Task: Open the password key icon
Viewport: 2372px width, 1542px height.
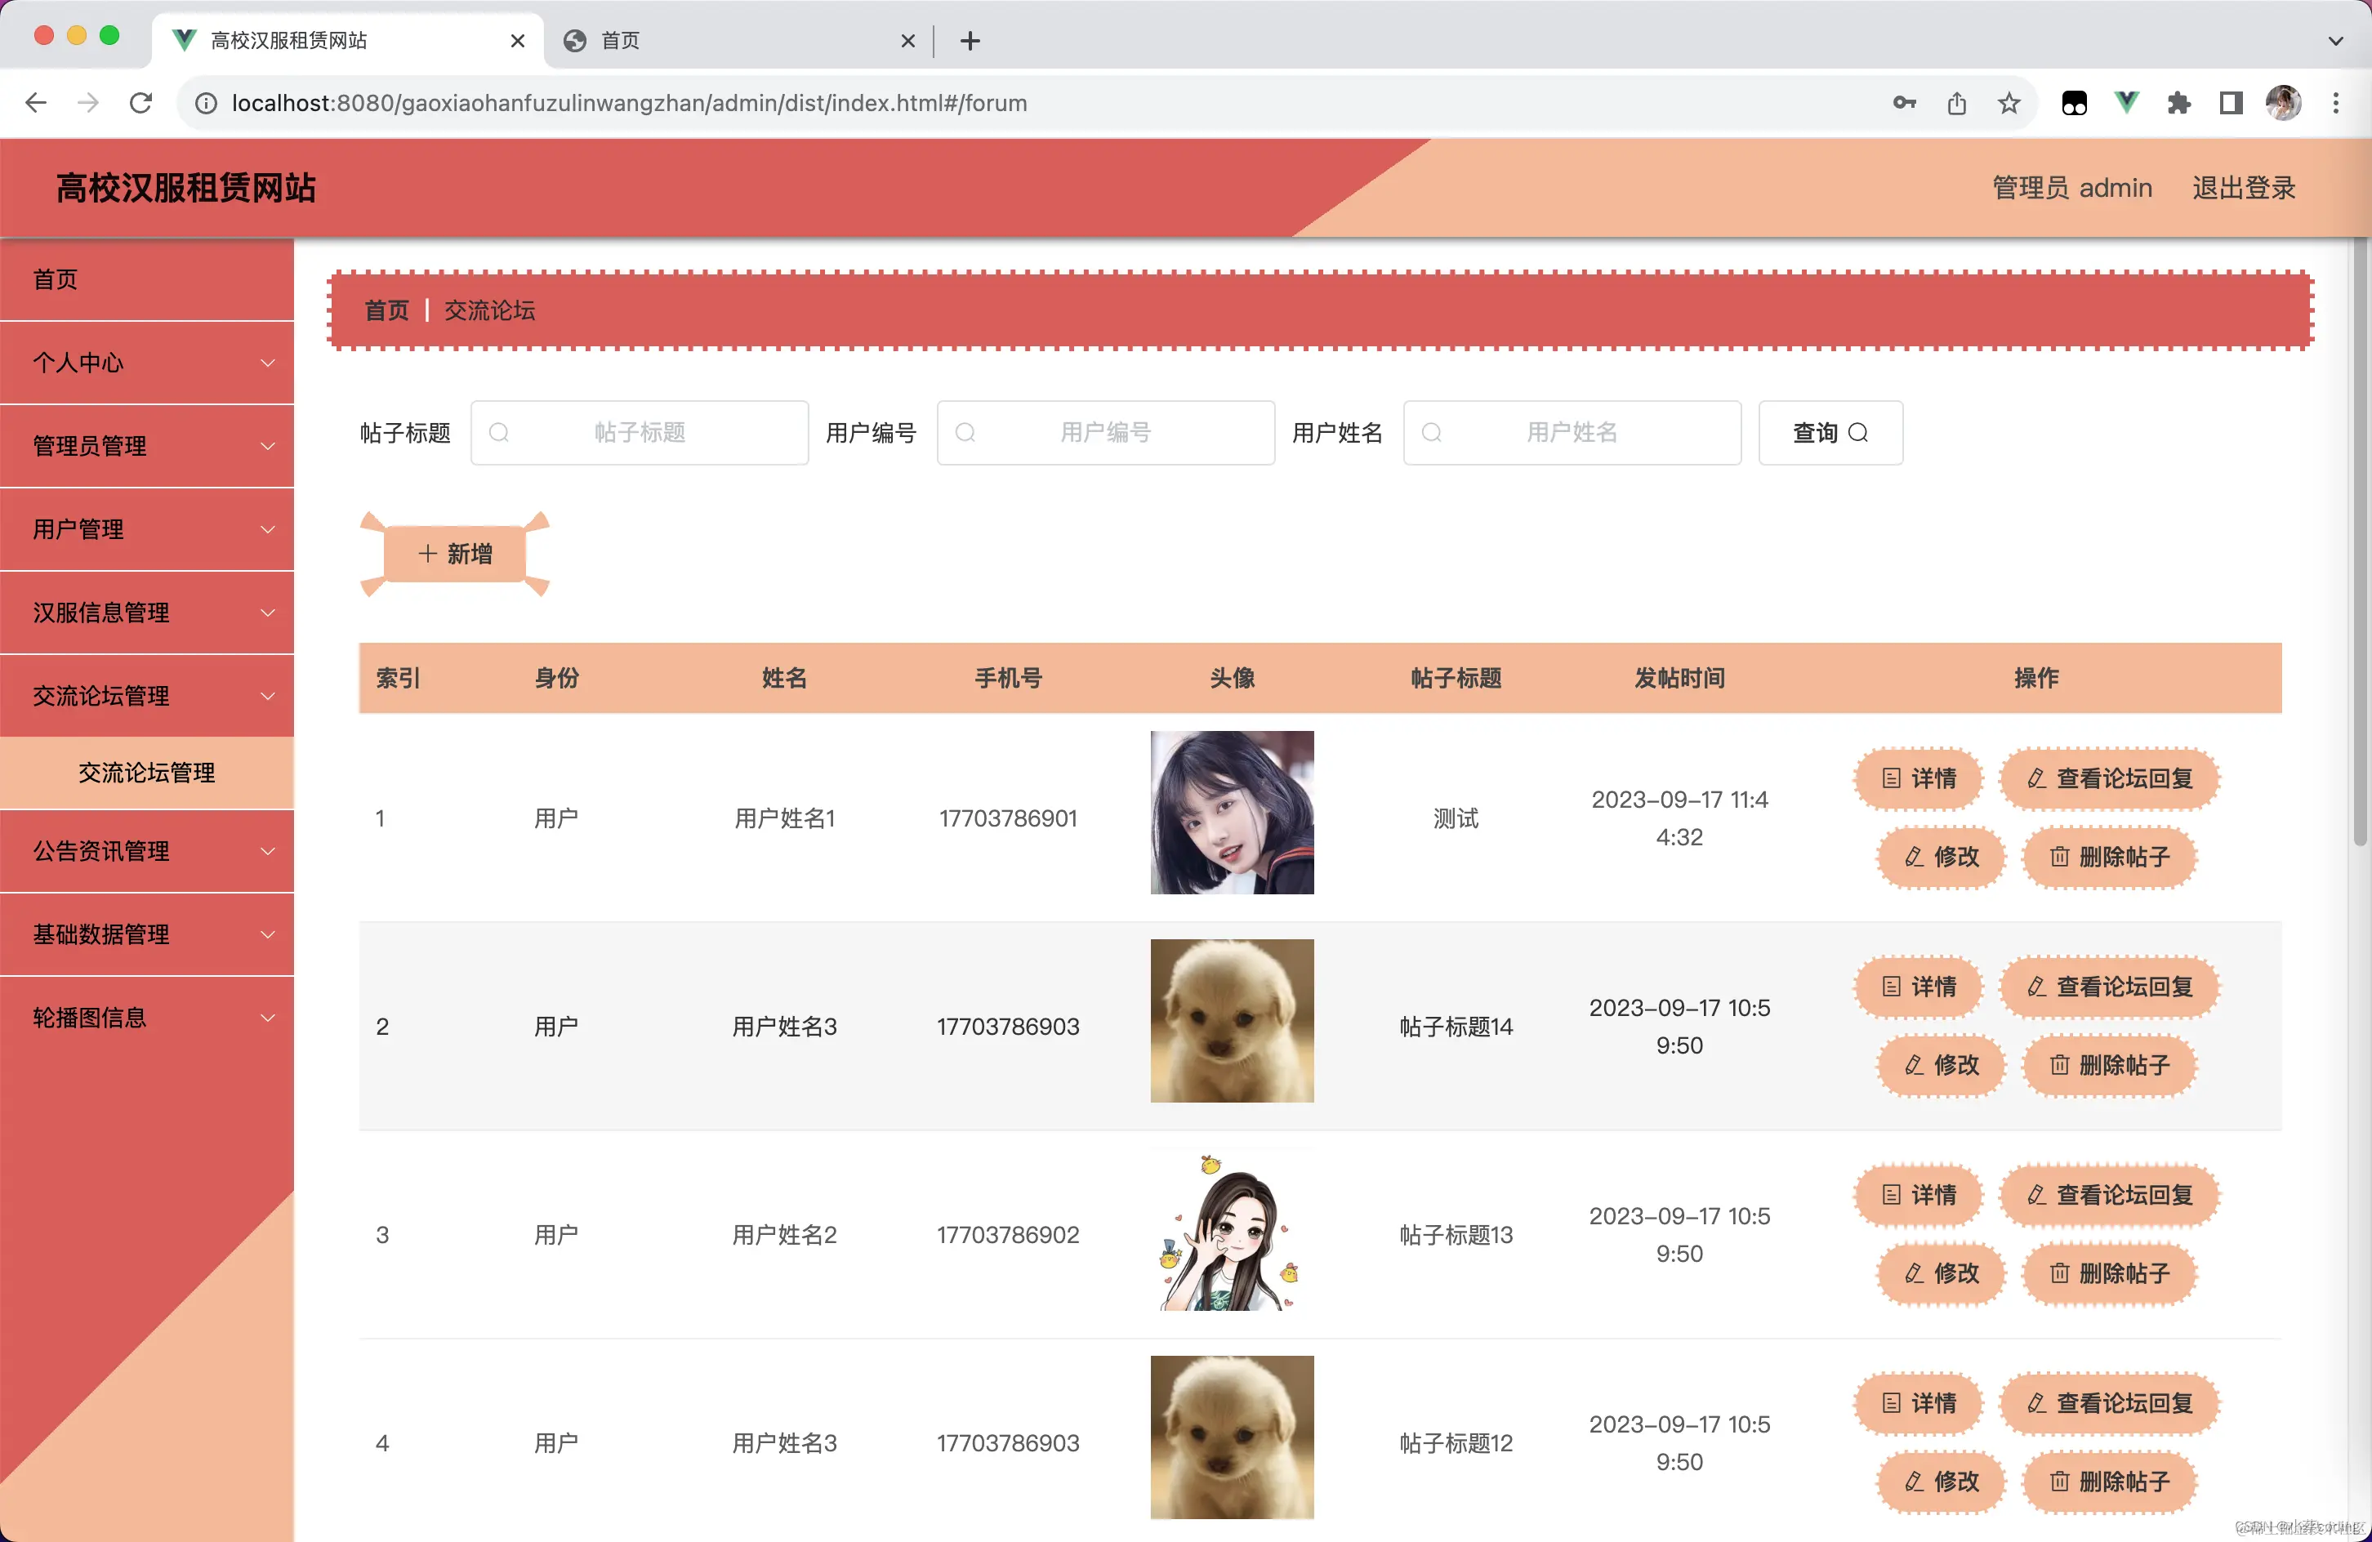Action: pyautogui.click(x=1905, y=103)
